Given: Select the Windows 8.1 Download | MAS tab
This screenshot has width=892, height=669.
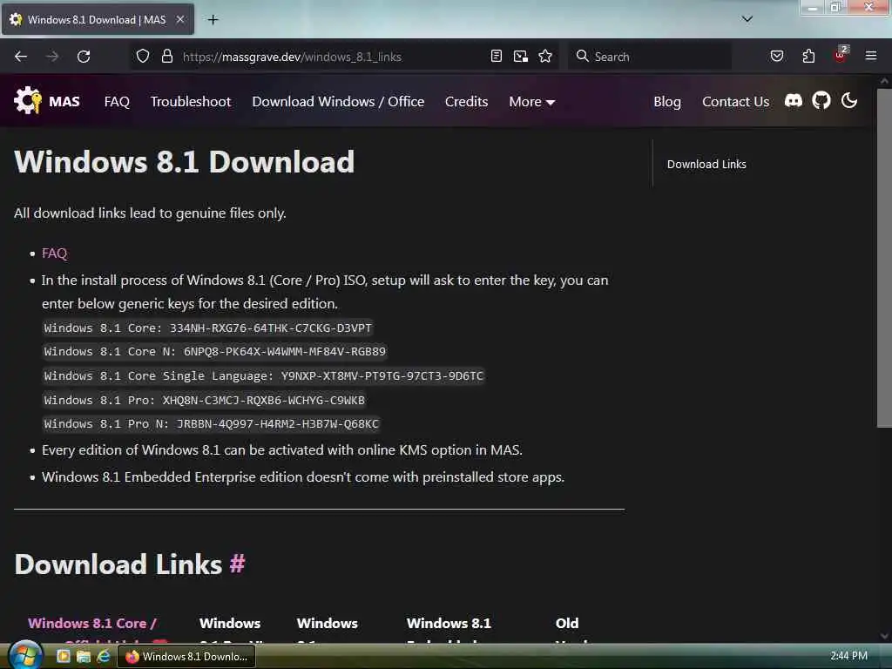Looking at the screenshot, I should coord(98,20).
